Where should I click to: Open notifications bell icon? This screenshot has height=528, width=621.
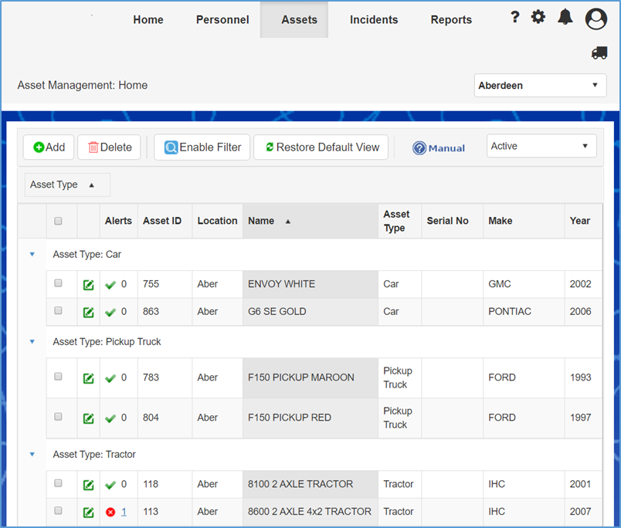point(565,17)
